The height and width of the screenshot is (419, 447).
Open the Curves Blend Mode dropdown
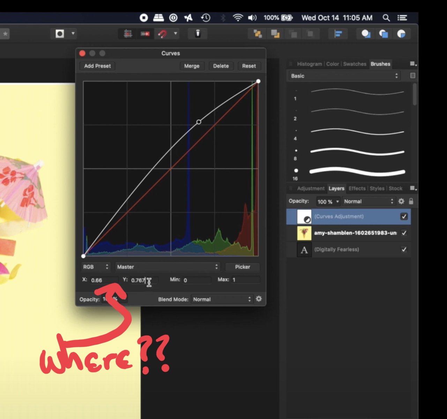pos(222,299)
